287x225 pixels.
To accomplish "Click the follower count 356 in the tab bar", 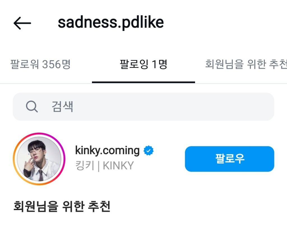I will [51, 65].
